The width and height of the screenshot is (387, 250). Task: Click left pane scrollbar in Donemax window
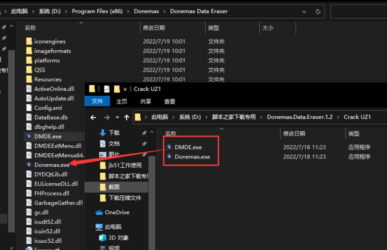point(11,141)
